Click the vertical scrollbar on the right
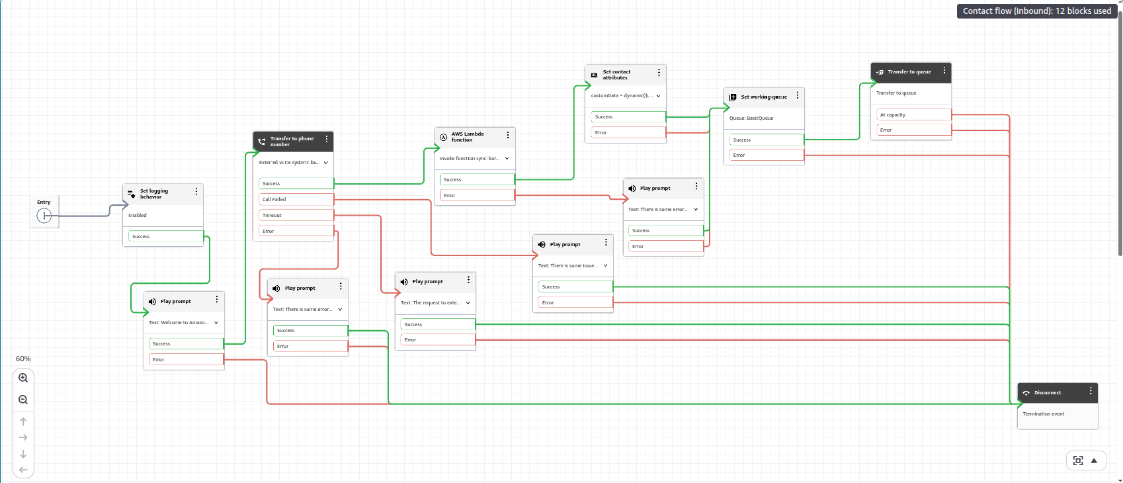Viewport: 1123px width, 483px height. click(x=1119, y=132)
